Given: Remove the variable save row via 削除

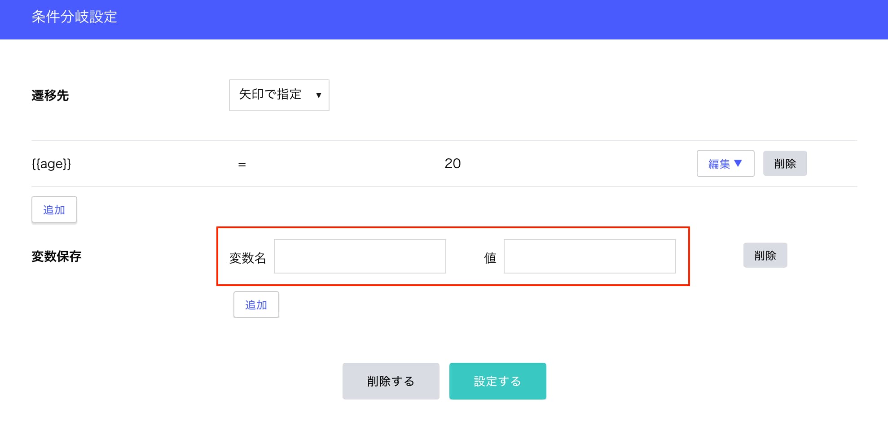Looking at the screenshot, I should coord(765,255).
